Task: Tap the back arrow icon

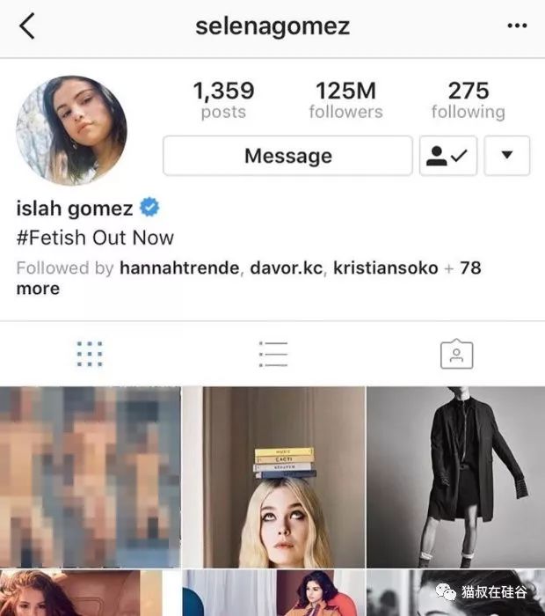Action: (27, 26)
